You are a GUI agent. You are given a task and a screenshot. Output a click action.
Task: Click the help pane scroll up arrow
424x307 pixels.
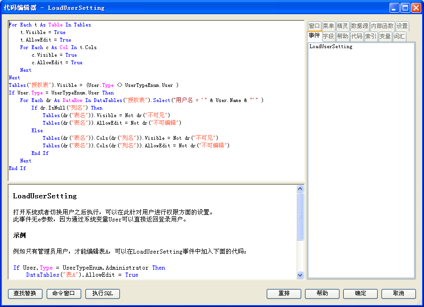coord(300,188)
